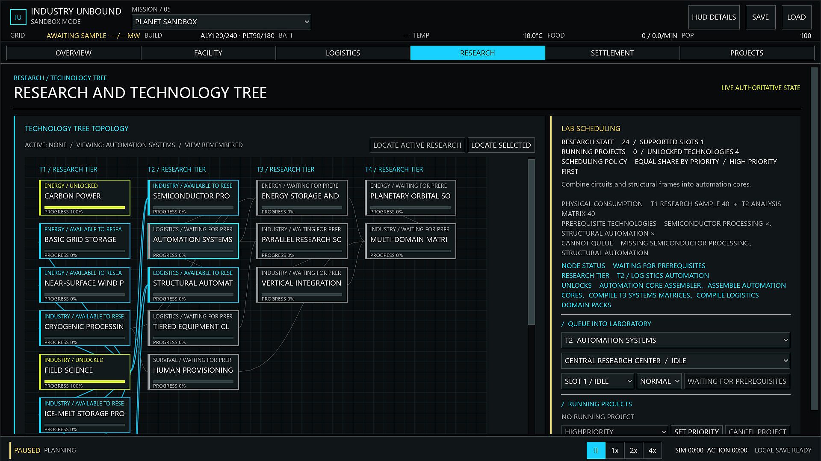Set simulation speed to 2x
Viewport: 821px width, 461px height.
633,450
